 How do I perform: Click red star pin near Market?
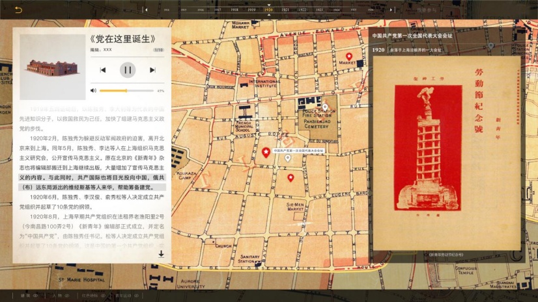(349, 57)
